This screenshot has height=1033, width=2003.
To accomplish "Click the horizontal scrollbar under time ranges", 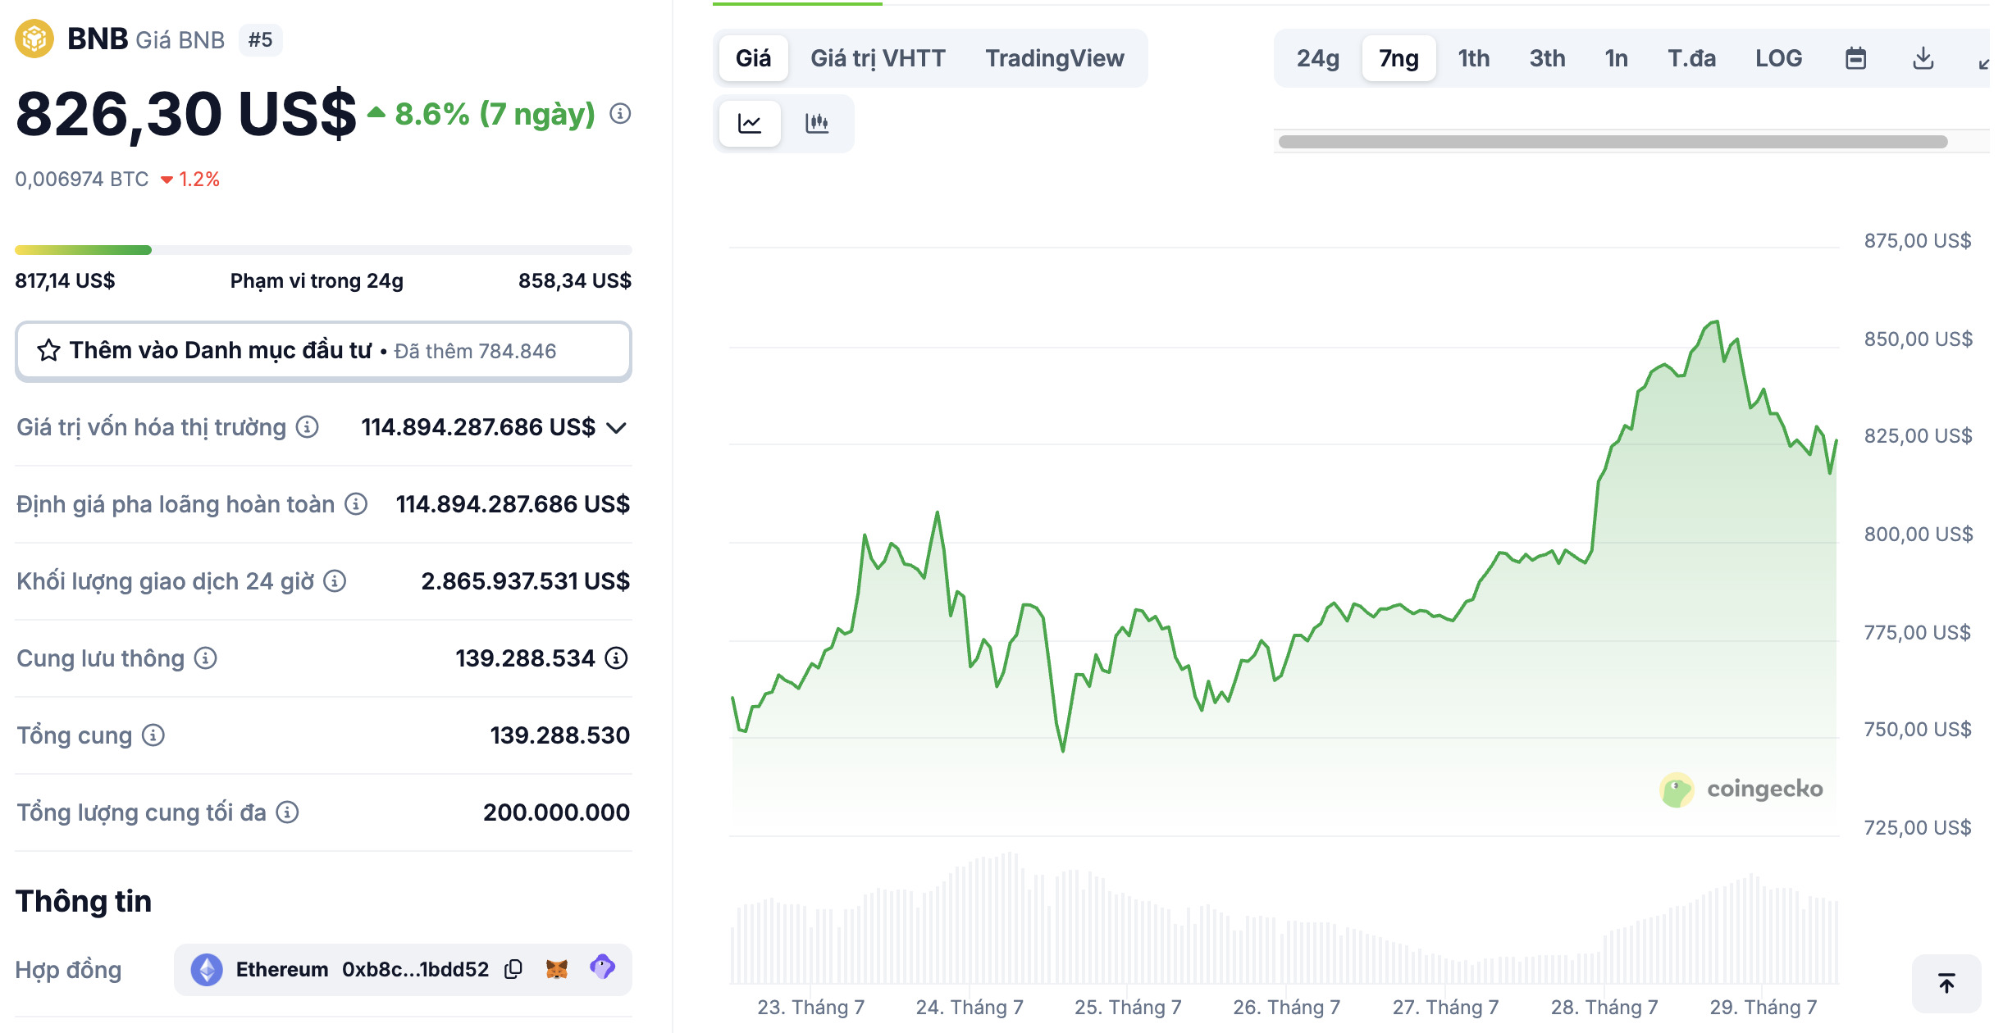I will [x=1613, y=142].
